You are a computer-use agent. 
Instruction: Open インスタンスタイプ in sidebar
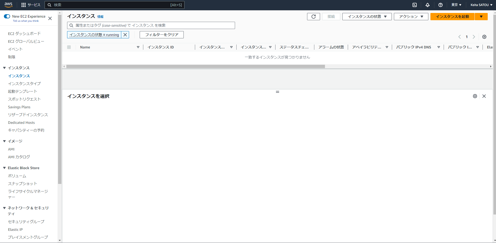pos(24,84)
